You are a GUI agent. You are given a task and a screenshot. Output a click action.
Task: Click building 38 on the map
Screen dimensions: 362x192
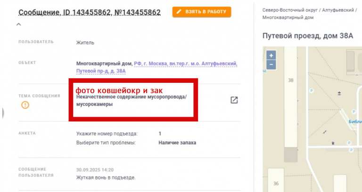[291, 97]
